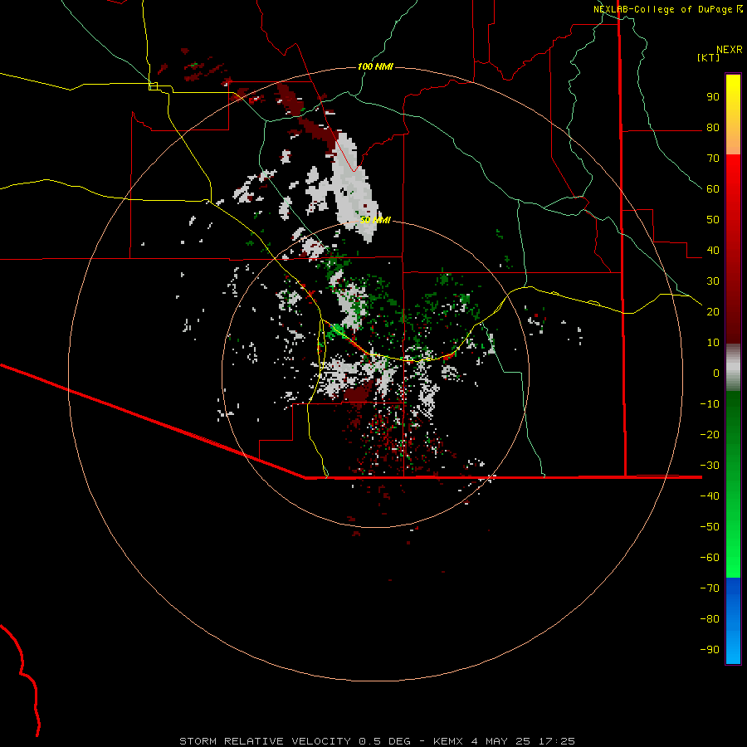Click the [KT] units label

point(708,57)
